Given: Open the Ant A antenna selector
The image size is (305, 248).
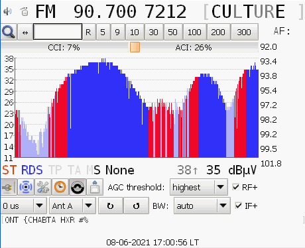Looking at the screenshot, I should [x=72, y=206].
